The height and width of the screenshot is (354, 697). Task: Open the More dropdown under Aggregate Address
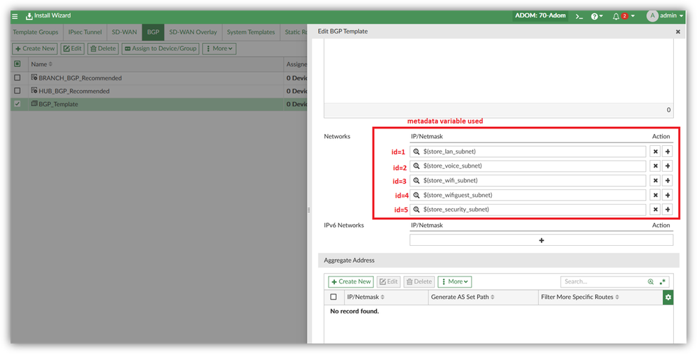pos(455,281)
